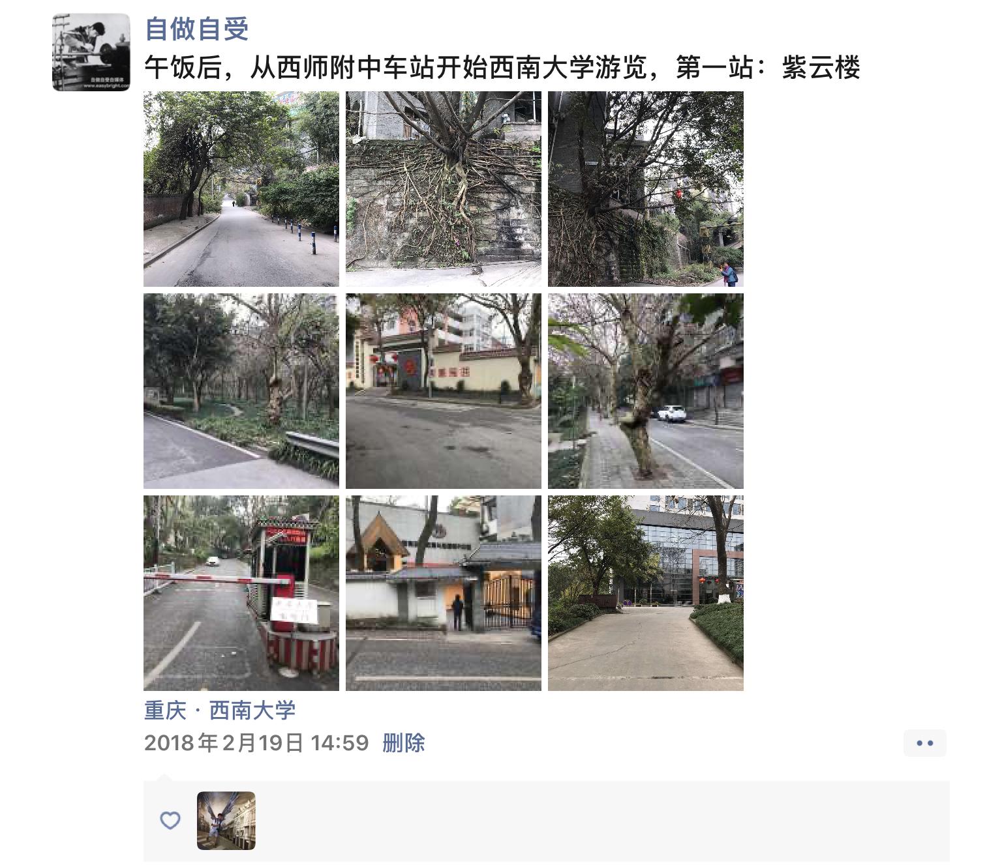
Task: Open the 自做自受 profile avatar
Action: [x=91, y=52]
